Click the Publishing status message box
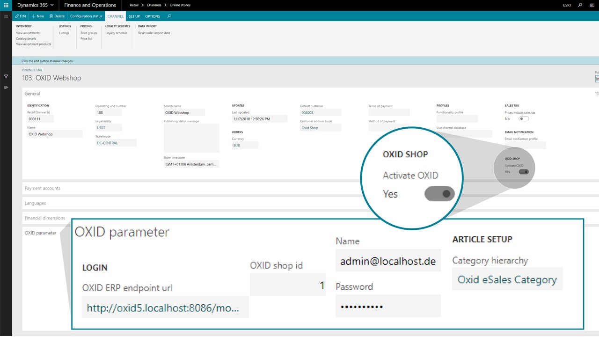599x337 pixels. tap(191, 138)
